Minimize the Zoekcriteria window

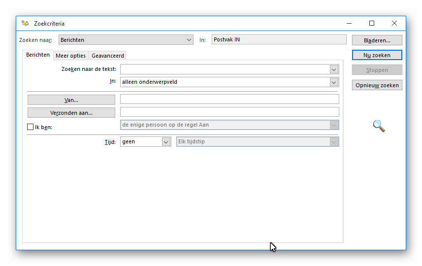click(349, 23)
